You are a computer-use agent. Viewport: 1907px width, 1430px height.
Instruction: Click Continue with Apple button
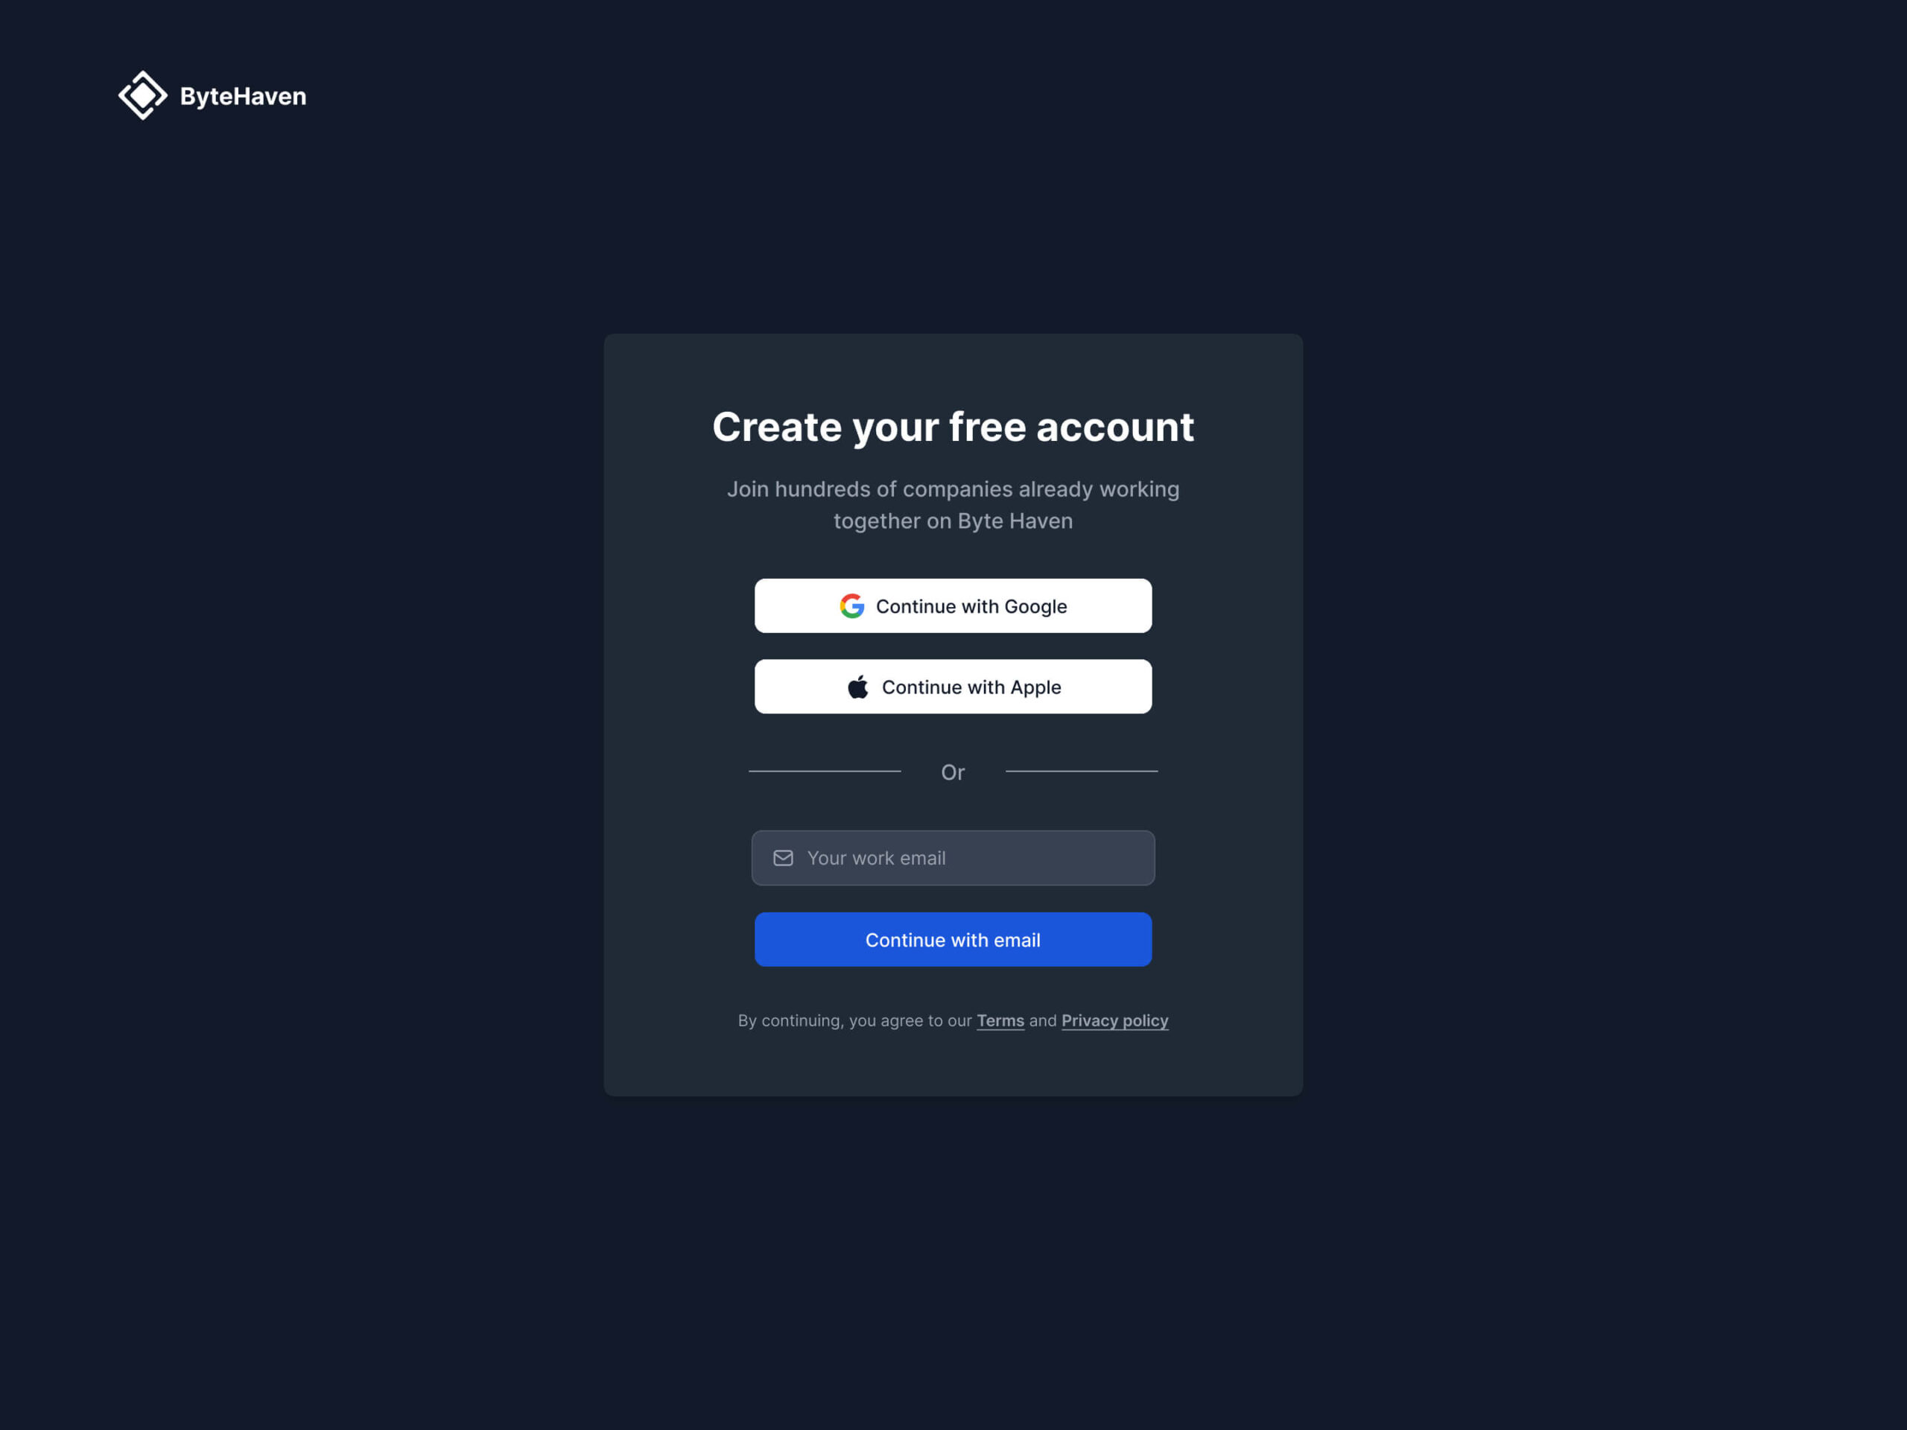[953, 687]
